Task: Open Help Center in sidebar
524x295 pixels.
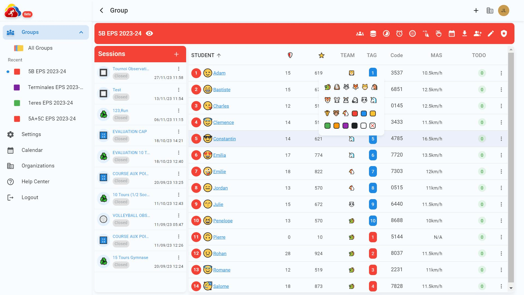Action: [46, 182]
